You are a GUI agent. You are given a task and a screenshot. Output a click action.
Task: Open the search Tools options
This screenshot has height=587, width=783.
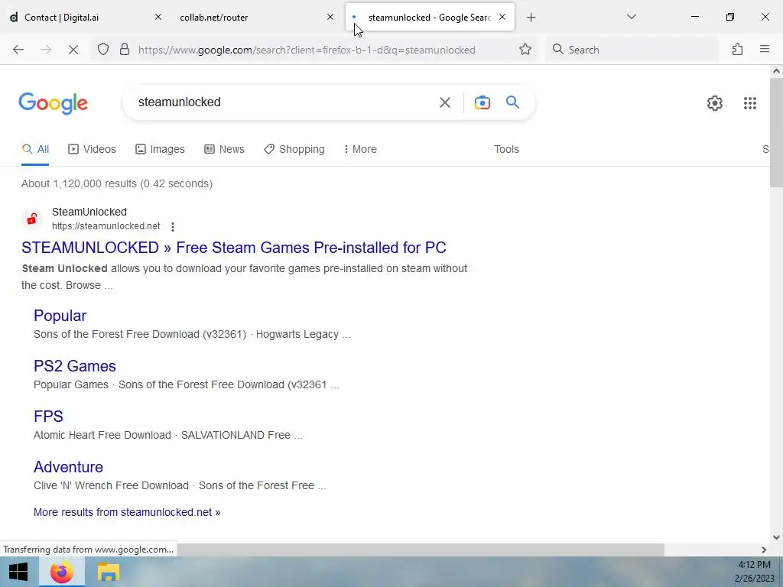tap(506, 149)
